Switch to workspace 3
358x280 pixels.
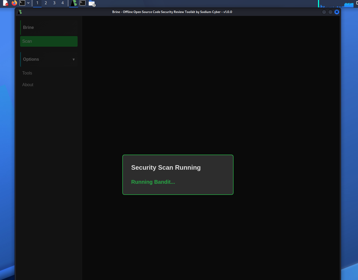click(54, 3)
